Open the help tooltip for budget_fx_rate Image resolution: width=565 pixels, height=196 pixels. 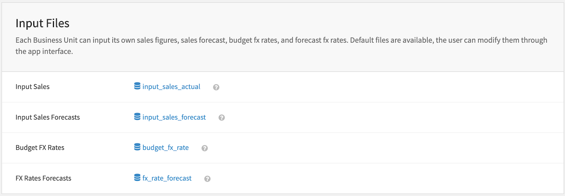coord(204,148)
